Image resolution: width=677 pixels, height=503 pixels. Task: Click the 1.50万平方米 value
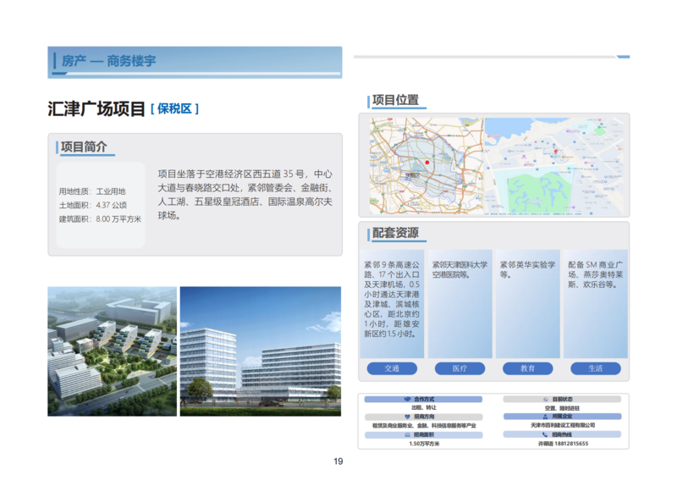pyautogui.click(x=424, y=444)
